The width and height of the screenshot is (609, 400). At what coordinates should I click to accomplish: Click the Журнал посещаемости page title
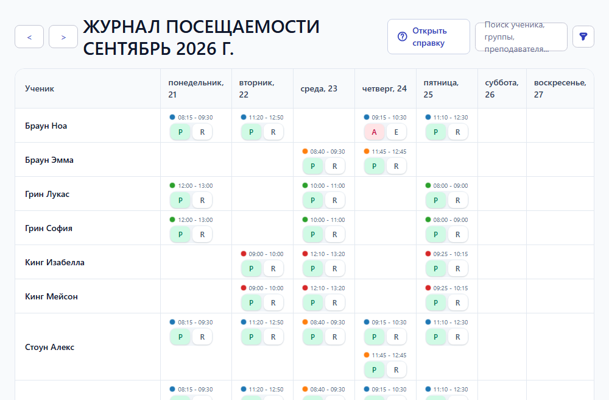click(201, 38)
